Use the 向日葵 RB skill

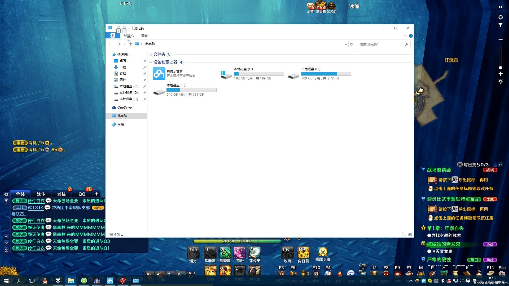click(x=303, y=253)
